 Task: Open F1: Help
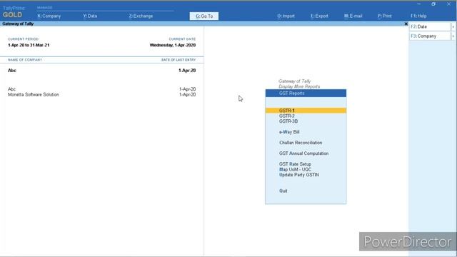tap(418, 16)
